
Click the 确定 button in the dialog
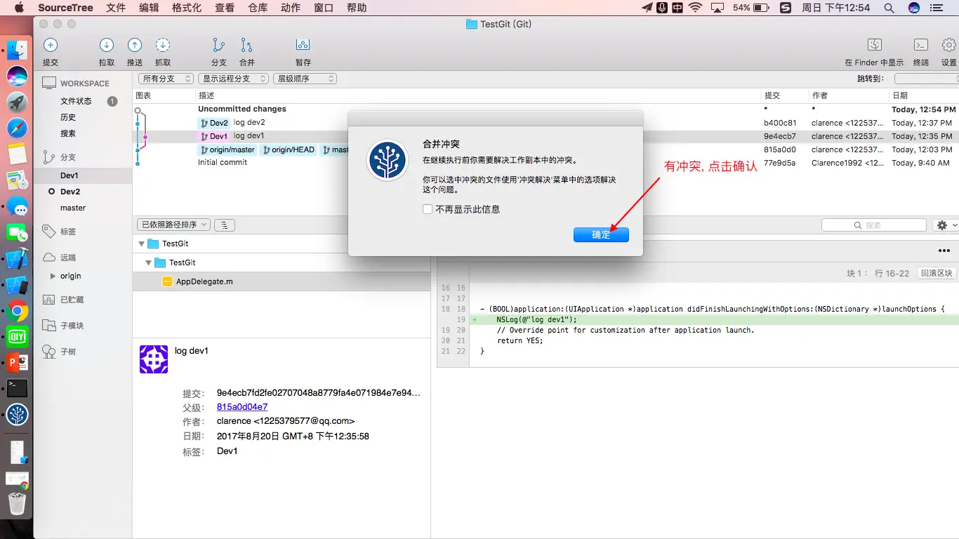[x=601, y=234]
